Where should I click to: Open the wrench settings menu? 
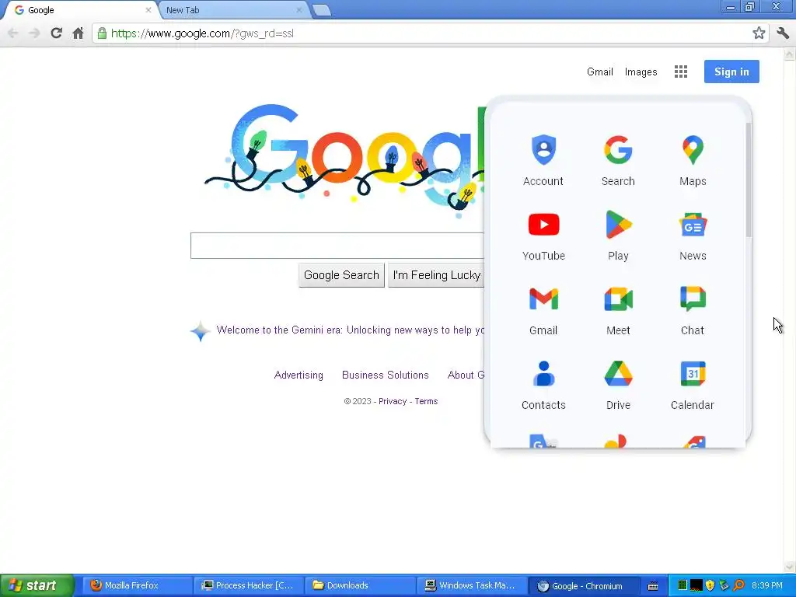(x=782, y=33)
